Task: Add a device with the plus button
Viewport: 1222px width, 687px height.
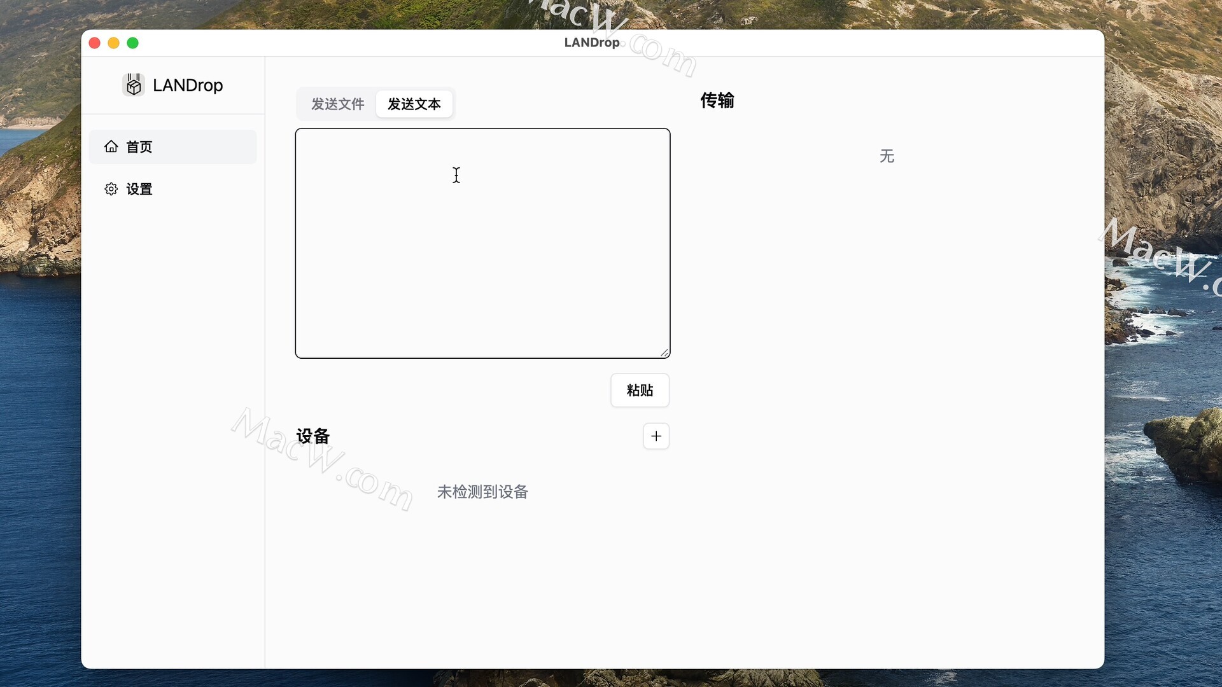Action: tap(656, 436)
